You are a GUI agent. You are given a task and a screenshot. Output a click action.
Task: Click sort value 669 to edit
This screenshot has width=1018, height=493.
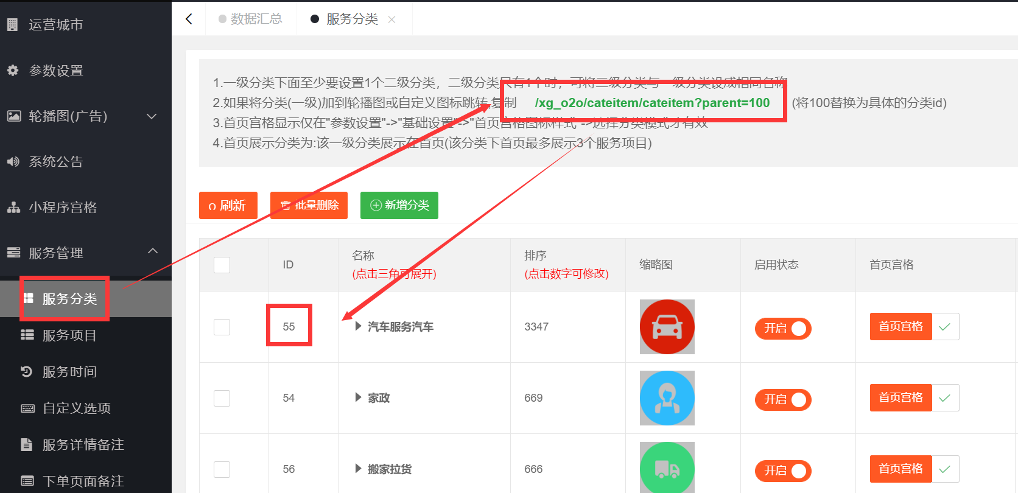coord(533,398)
